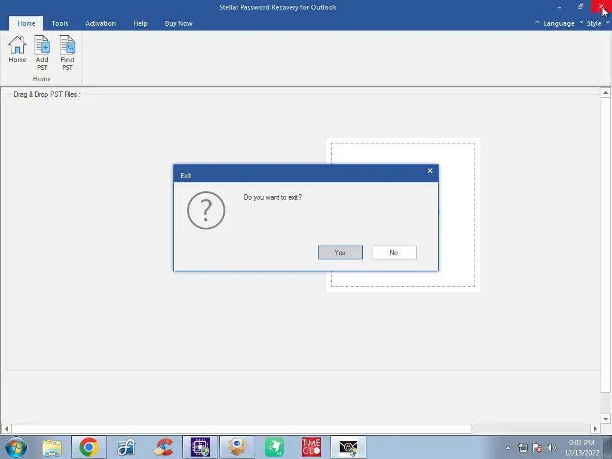
Task: Open the clock showing 9:01 PM
Action: 582,448
